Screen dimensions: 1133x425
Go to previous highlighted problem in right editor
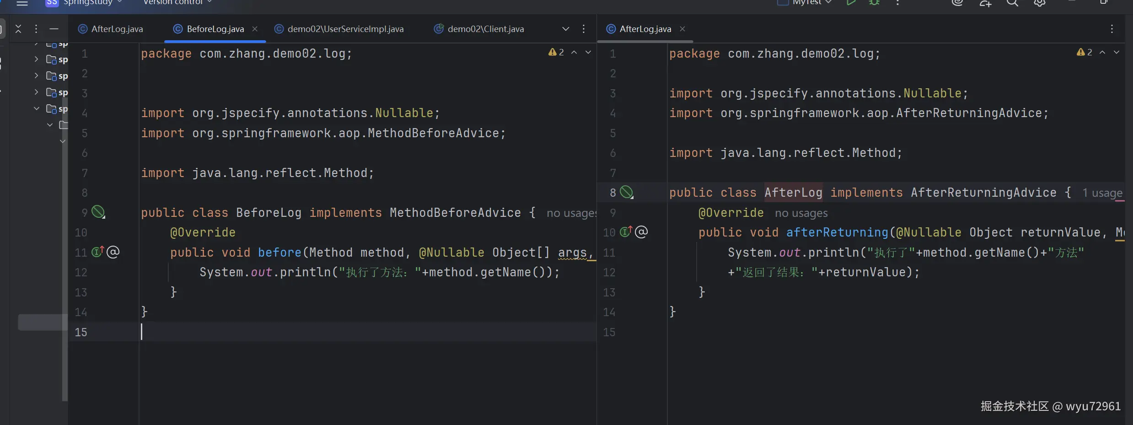pos(1102,53)
